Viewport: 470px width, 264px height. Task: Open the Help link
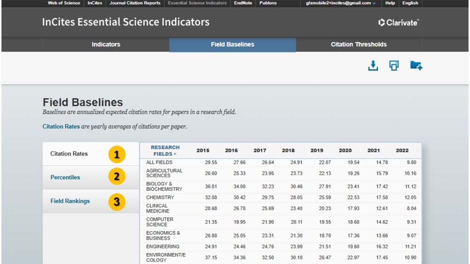390,3
